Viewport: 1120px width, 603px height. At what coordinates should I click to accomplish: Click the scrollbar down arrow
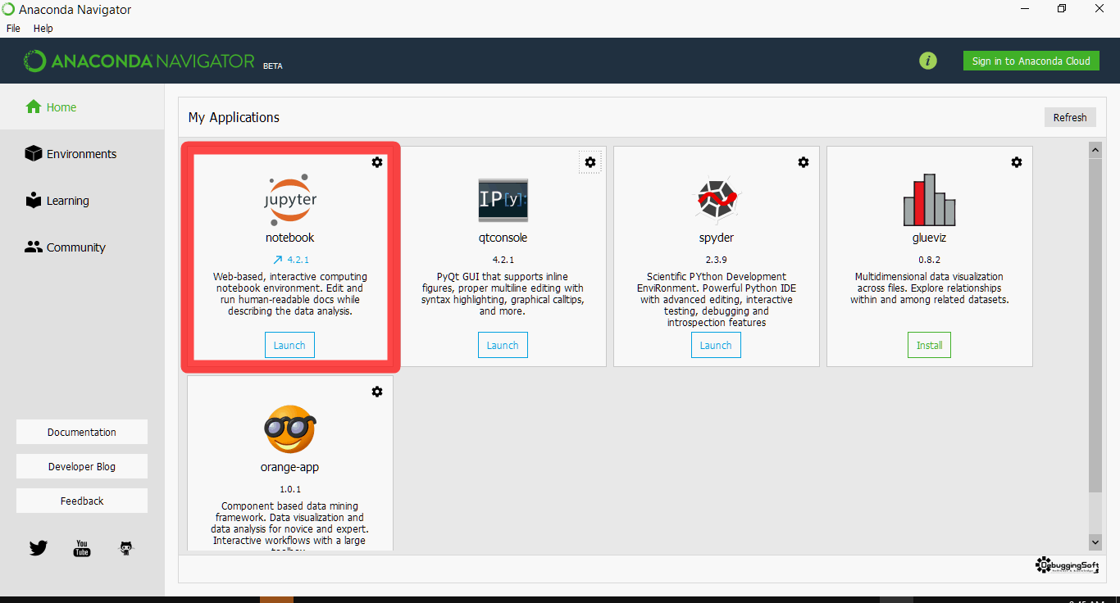tap(1095, 542)
